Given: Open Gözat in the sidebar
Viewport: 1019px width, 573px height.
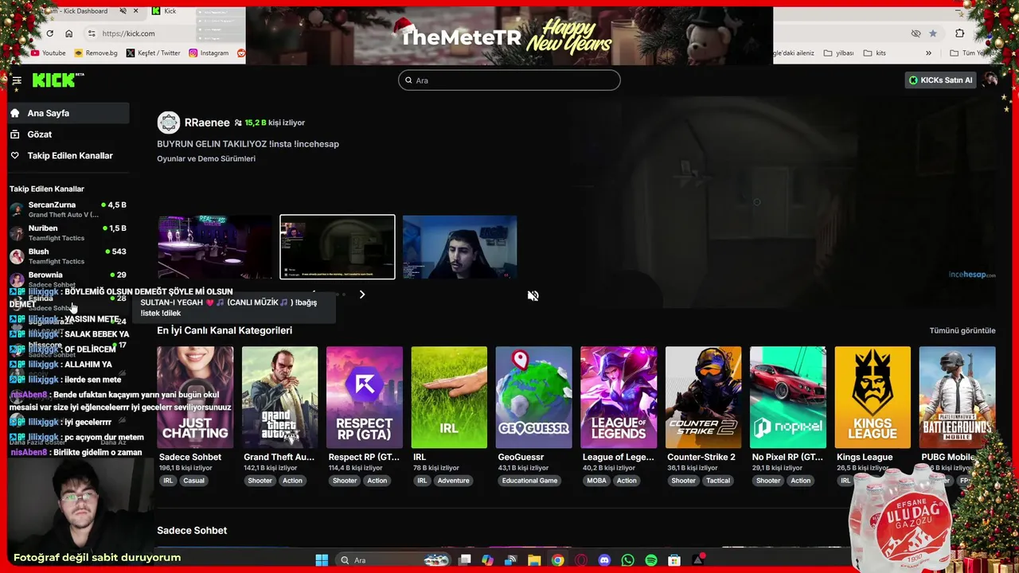Looking at the screenshot, I should (x=68, y=134).
